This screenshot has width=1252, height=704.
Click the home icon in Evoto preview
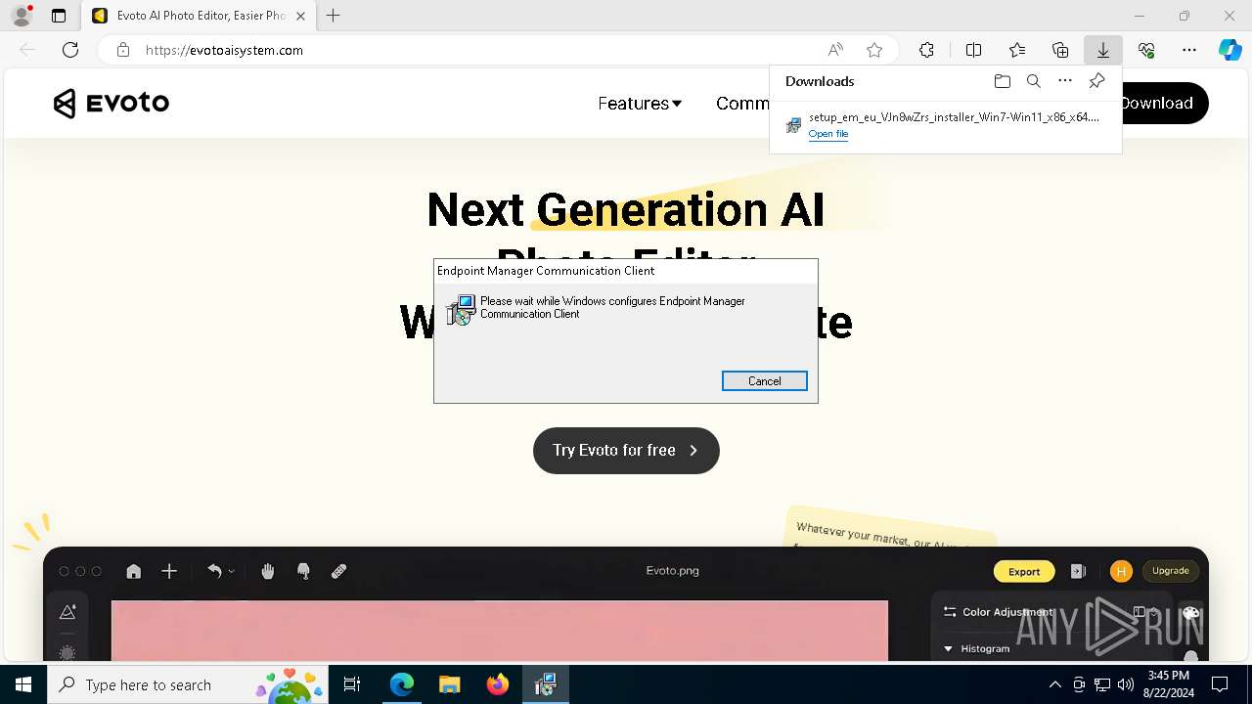[x=134, y=571]
